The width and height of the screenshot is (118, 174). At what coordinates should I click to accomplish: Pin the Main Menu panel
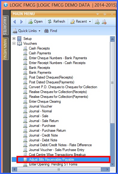tap(105, 14)
